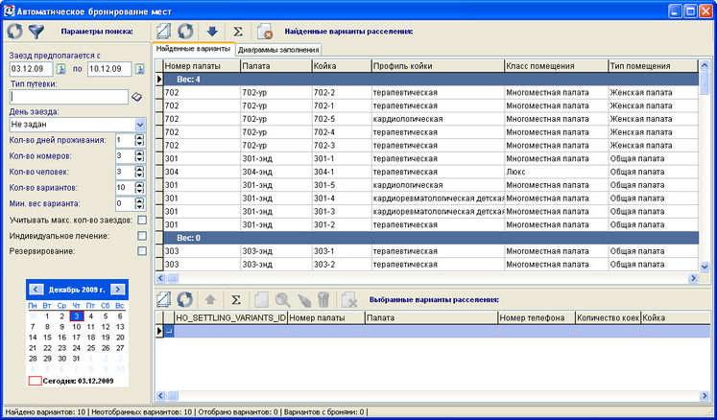Toggle Резервирование checkbox

point(142,251)
